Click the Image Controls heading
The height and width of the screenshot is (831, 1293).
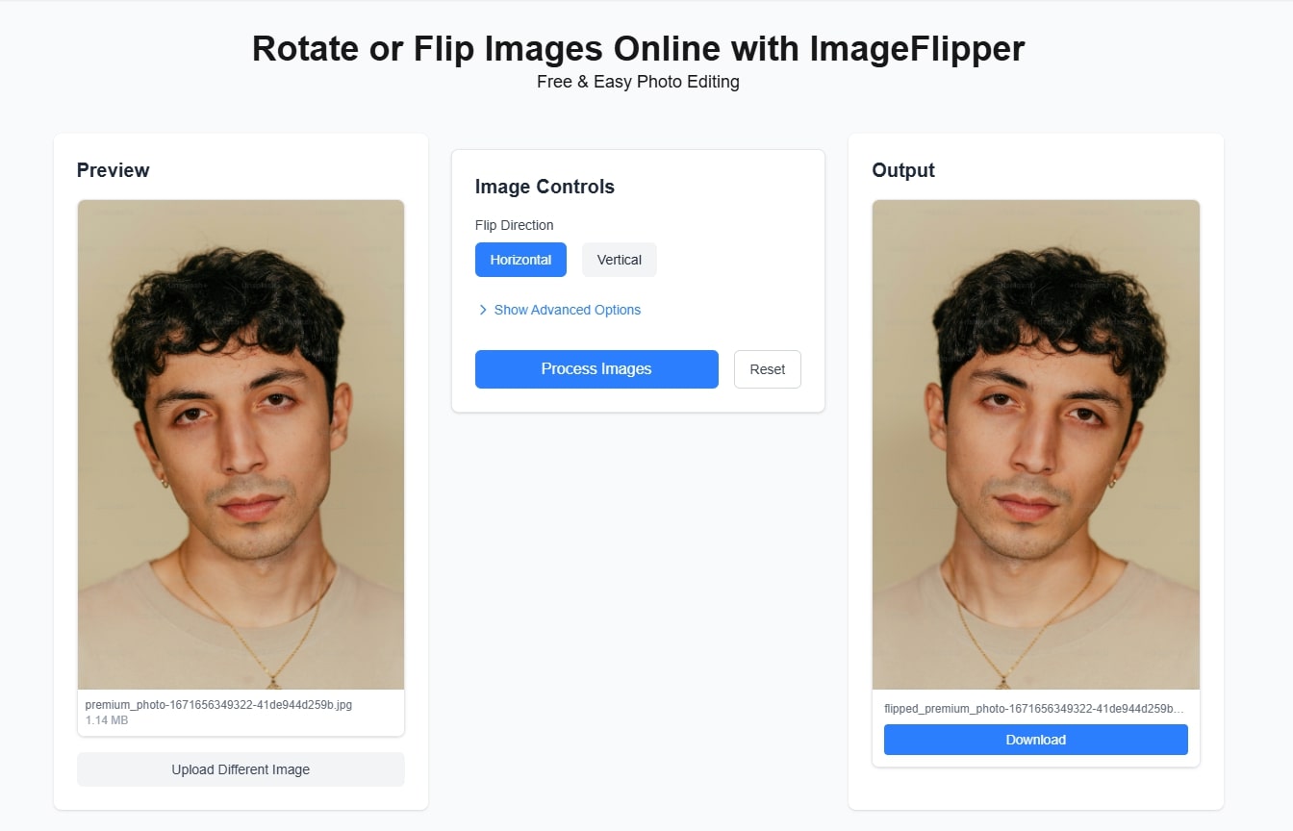[x=545, y=187]
